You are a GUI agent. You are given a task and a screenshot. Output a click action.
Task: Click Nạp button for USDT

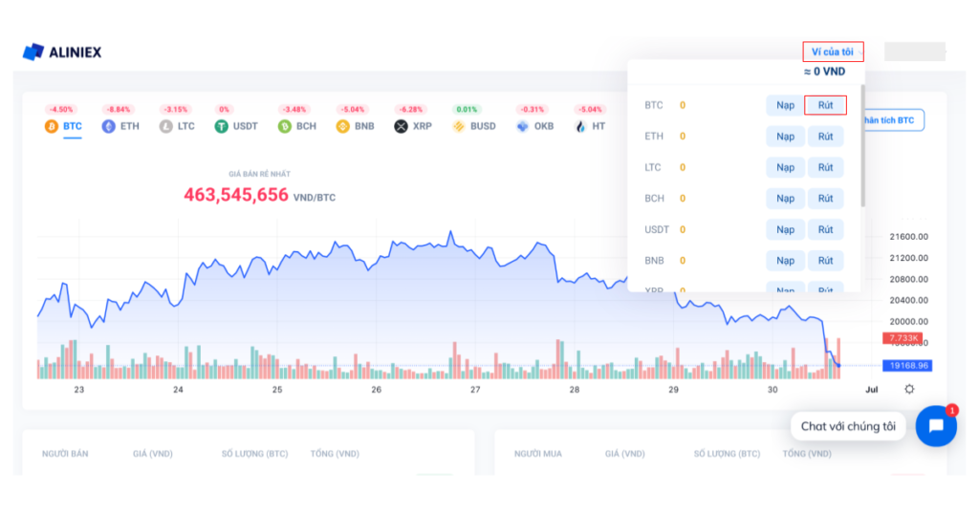785,229
